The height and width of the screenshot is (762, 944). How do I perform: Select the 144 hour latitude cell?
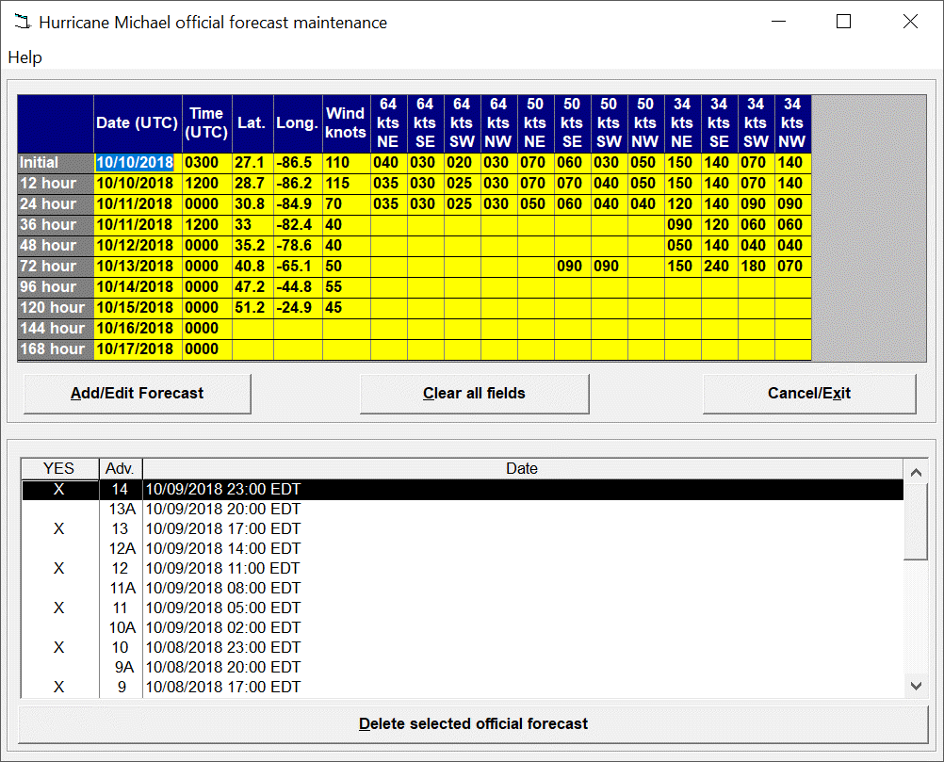pyautogui.click(x=252, y=329)
